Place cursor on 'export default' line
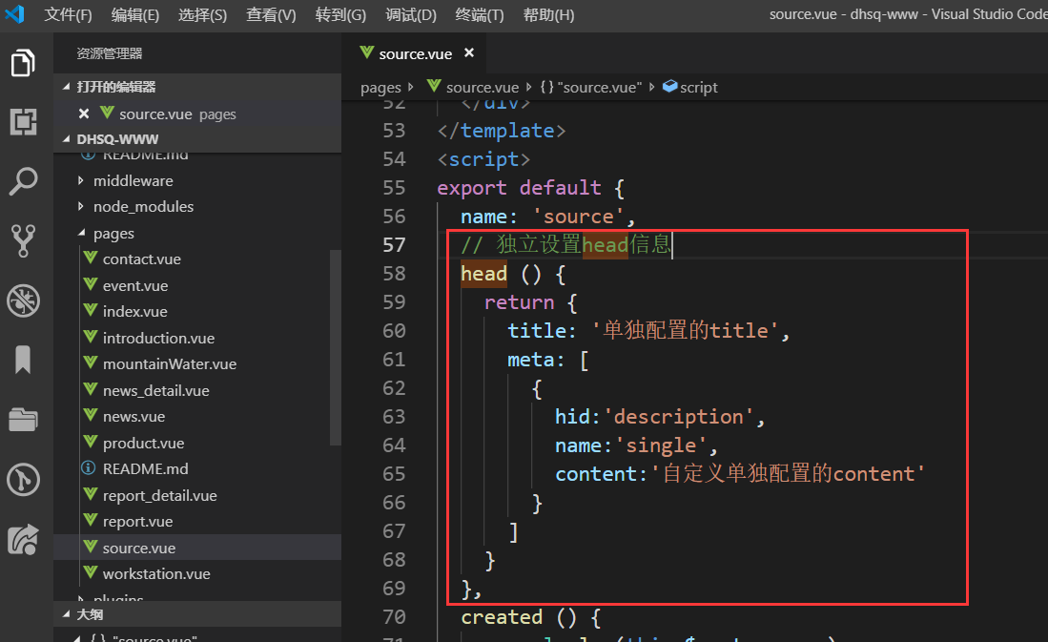1048x642 pixels. (x=531, y=188)
